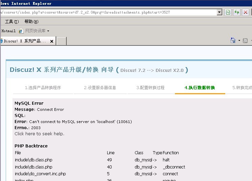Click the 'Line' column header
The height and width of the screenshot is (181, 252).
111,153
